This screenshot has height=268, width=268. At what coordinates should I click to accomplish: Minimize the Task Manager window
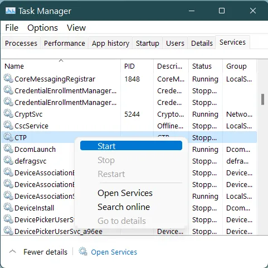point(192,11)
